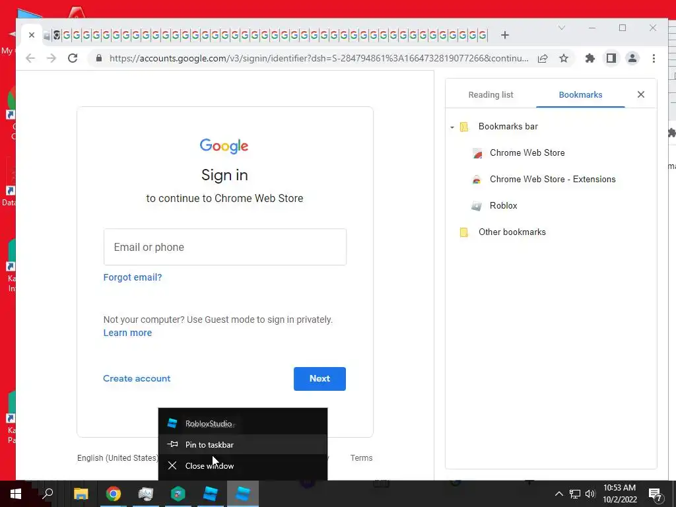Open the Roblox bookmark
Viewport: 676px width, 507px height.
[503, 206]
